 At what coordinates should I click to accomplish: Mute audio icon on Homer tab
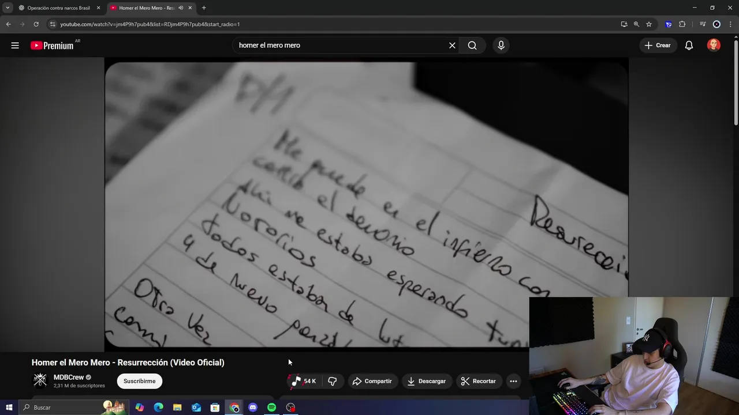pyautogui.click(x=181, y=8)
